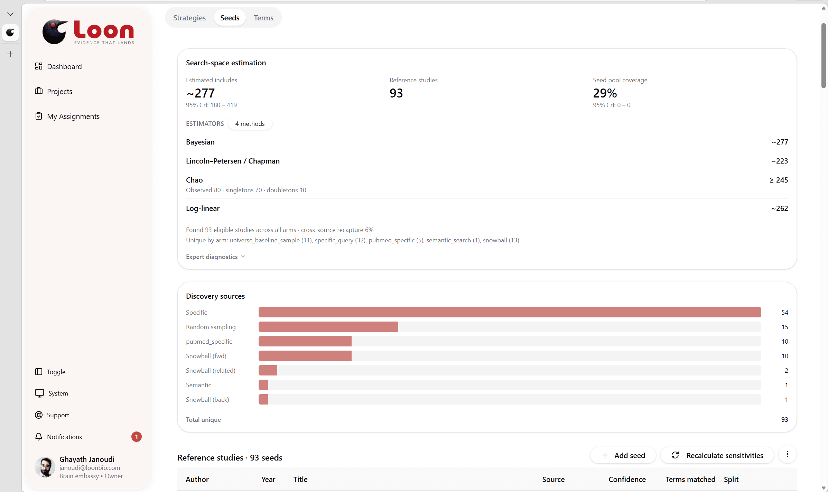828x492 pixels.
Task: Toggle the sidebar panel
Action: click(50, 372)
